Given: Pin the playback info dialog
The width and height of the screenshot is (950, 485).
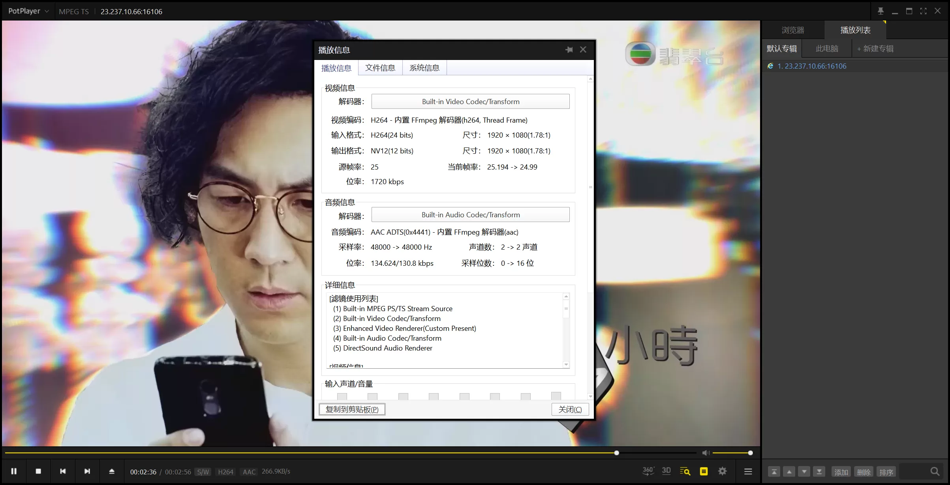Looking at the screenshot, I should tap(569, 50).
